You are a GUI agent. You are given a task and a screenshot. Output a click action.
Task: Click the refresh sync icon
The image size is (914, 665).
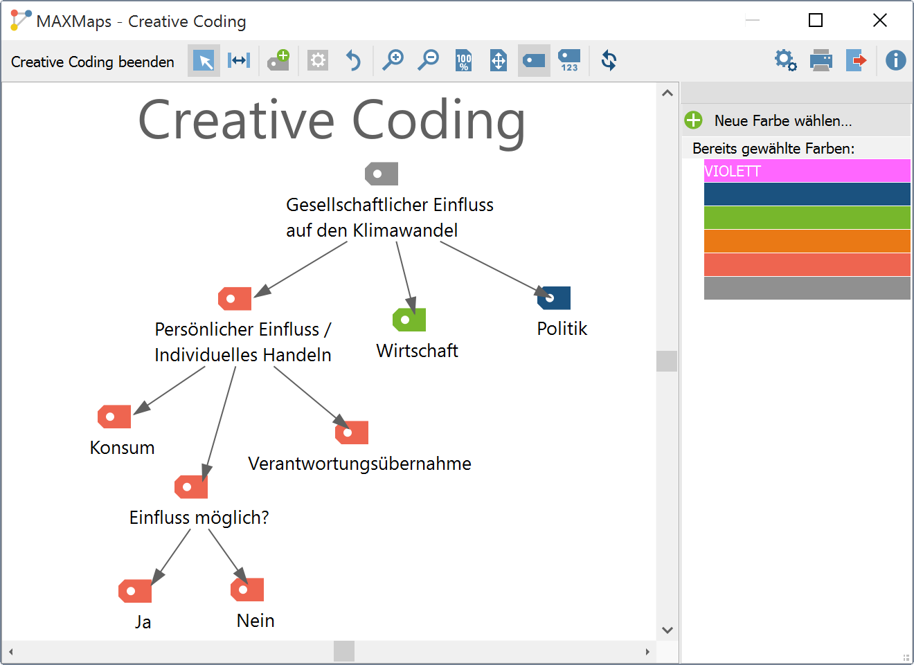coord(609,61)
